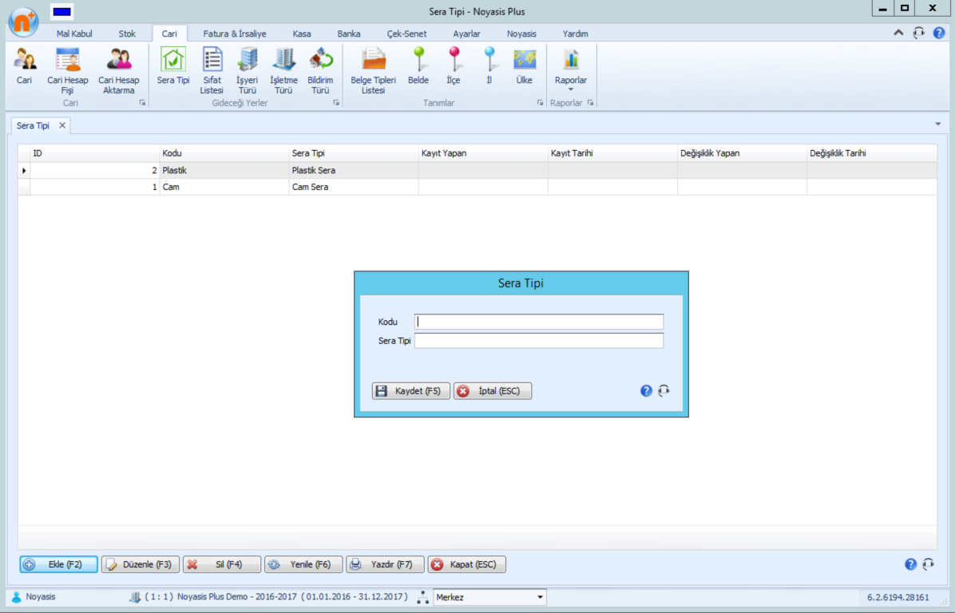Expand the Raporlar group launcher
955x613 pixels.
[590, 103]
